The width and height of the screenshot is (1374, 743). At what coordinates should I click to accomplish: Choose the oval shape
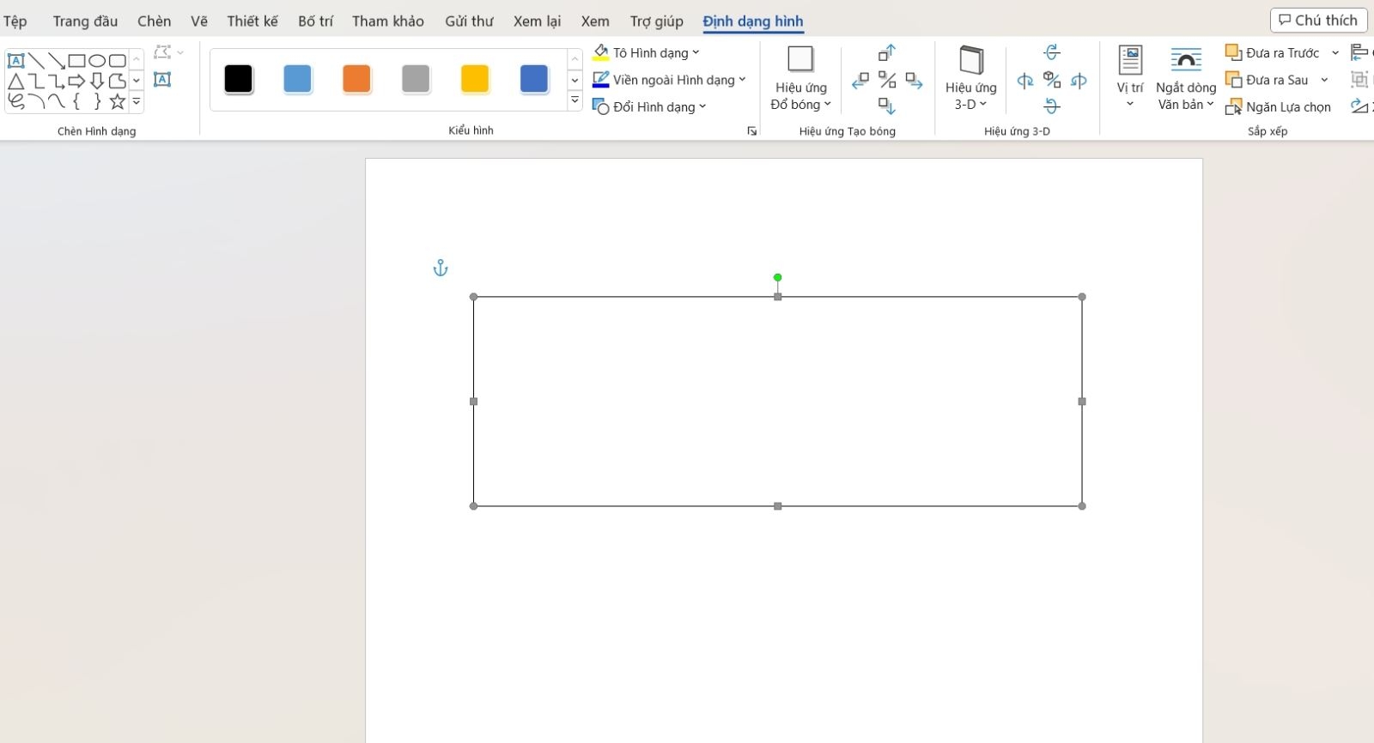tap(97, 61)
